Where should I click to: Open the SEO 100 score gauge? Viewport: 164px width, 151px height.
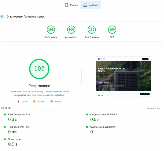pyautogui.click(x=112, y=30)
